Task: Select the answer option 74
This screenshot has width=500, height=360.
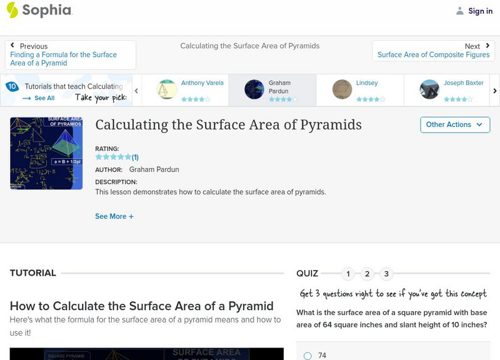Action: click(307, 356)
